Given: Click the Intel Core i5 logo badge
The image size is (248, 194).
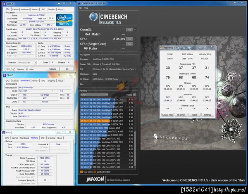Looking at the screenshot, I should 64,20.
